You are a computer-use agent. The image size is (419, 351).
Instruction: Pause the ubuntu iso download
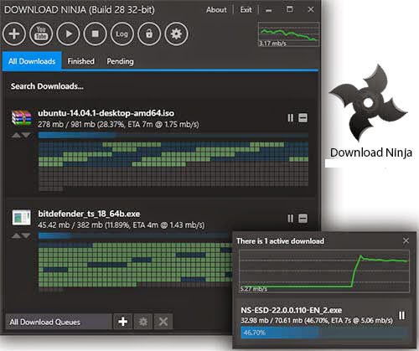291,118
